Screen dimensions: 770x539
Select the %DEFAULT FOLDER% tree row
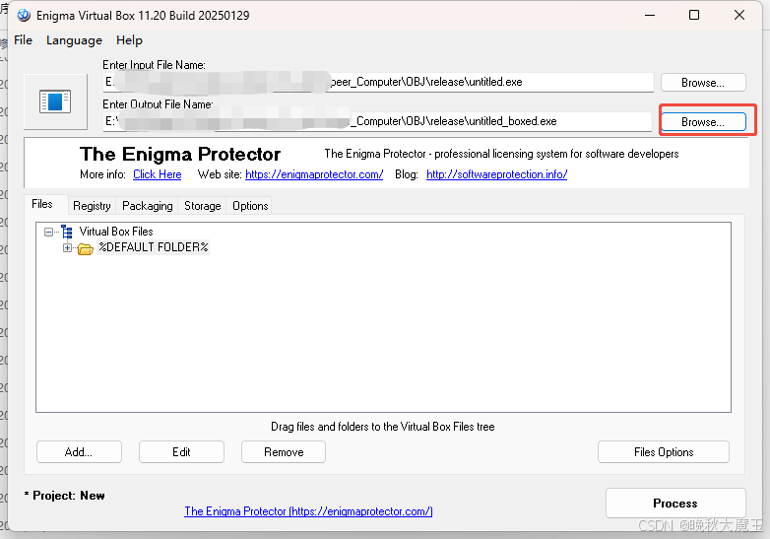154,247
